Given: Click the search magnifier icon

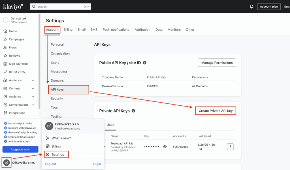Looking at the screenshot, I should pyautogui.click(x=34, y=7).
